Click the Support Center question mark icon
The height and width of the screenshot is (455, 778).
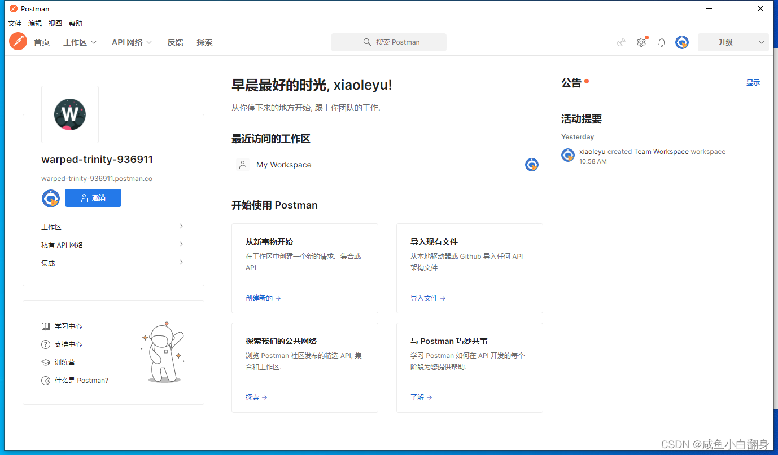tap(46, 344)
